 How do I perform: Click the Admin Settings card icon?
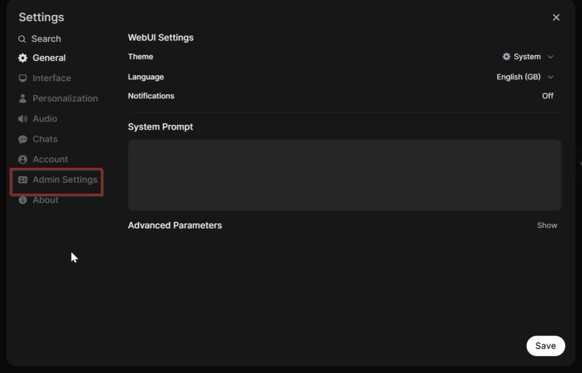(x=23, y=179)
